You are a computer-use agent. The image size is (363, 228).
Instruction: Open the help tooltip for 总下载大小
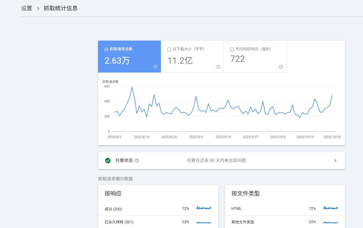pyautogui.click(x=218, y=67)
